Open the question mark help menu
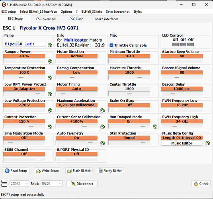213x199 pixels. click(77, 12)
